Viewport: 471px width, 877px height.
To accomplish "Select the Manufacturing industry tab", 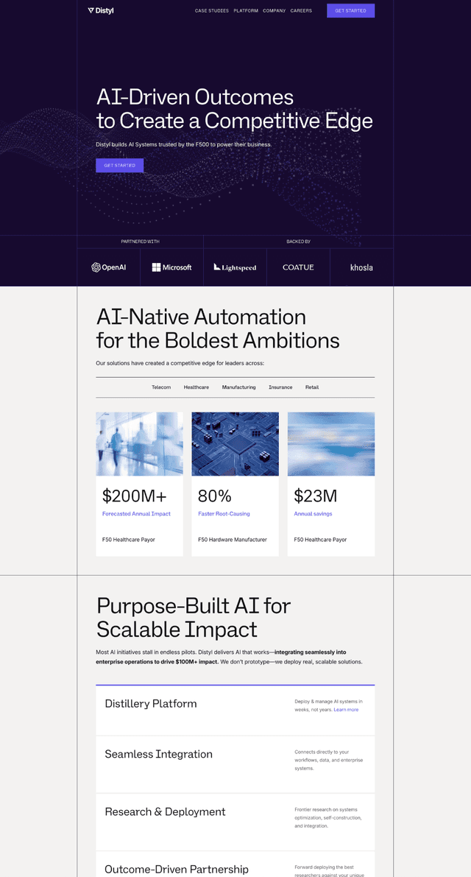I will (239, 387).
